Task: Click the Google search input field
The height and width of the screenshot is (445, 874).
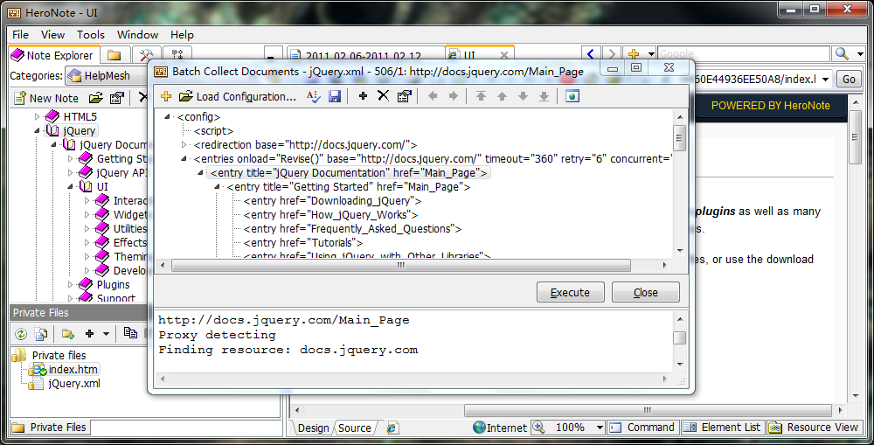Action: (x=744, y=54)
